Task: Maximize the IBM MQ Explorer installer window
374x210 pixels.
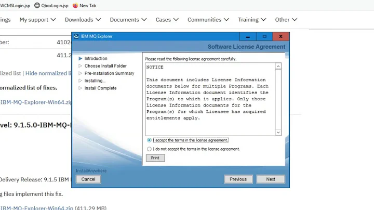Action: [x=264, y=36]
